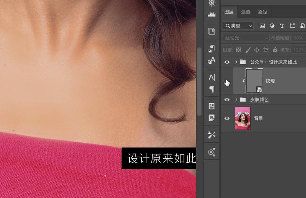Click the adjustment layer filter icon

[x=272, y=26]
